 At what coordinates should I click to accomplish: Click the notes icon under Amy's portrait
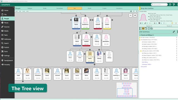coord(140,23)
